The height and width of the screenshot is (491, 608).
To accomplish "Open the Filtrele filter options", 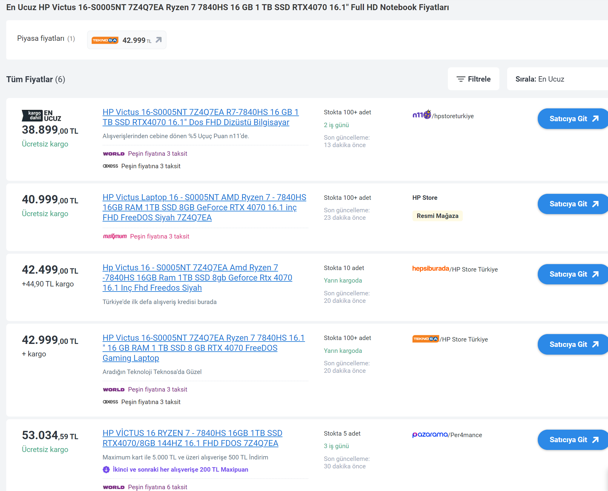I will point(473,79).
